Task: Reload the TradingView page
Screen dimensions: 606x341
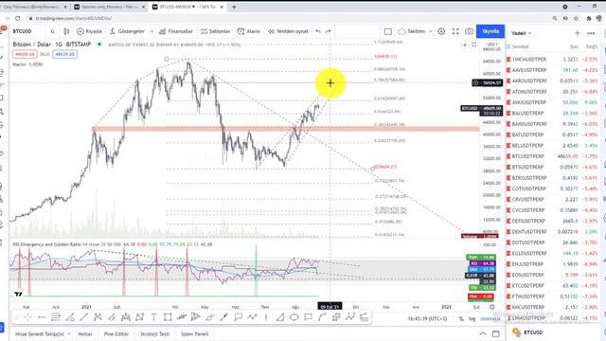Action: tap(17, 18)
